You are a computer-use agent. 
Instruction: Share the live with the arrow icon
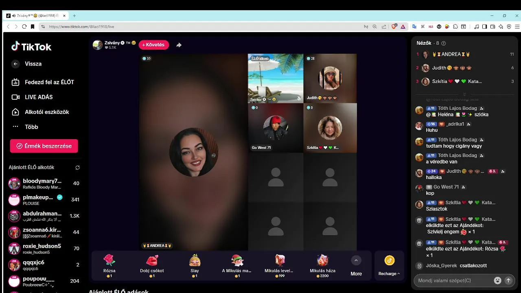[x=179, y=45]
